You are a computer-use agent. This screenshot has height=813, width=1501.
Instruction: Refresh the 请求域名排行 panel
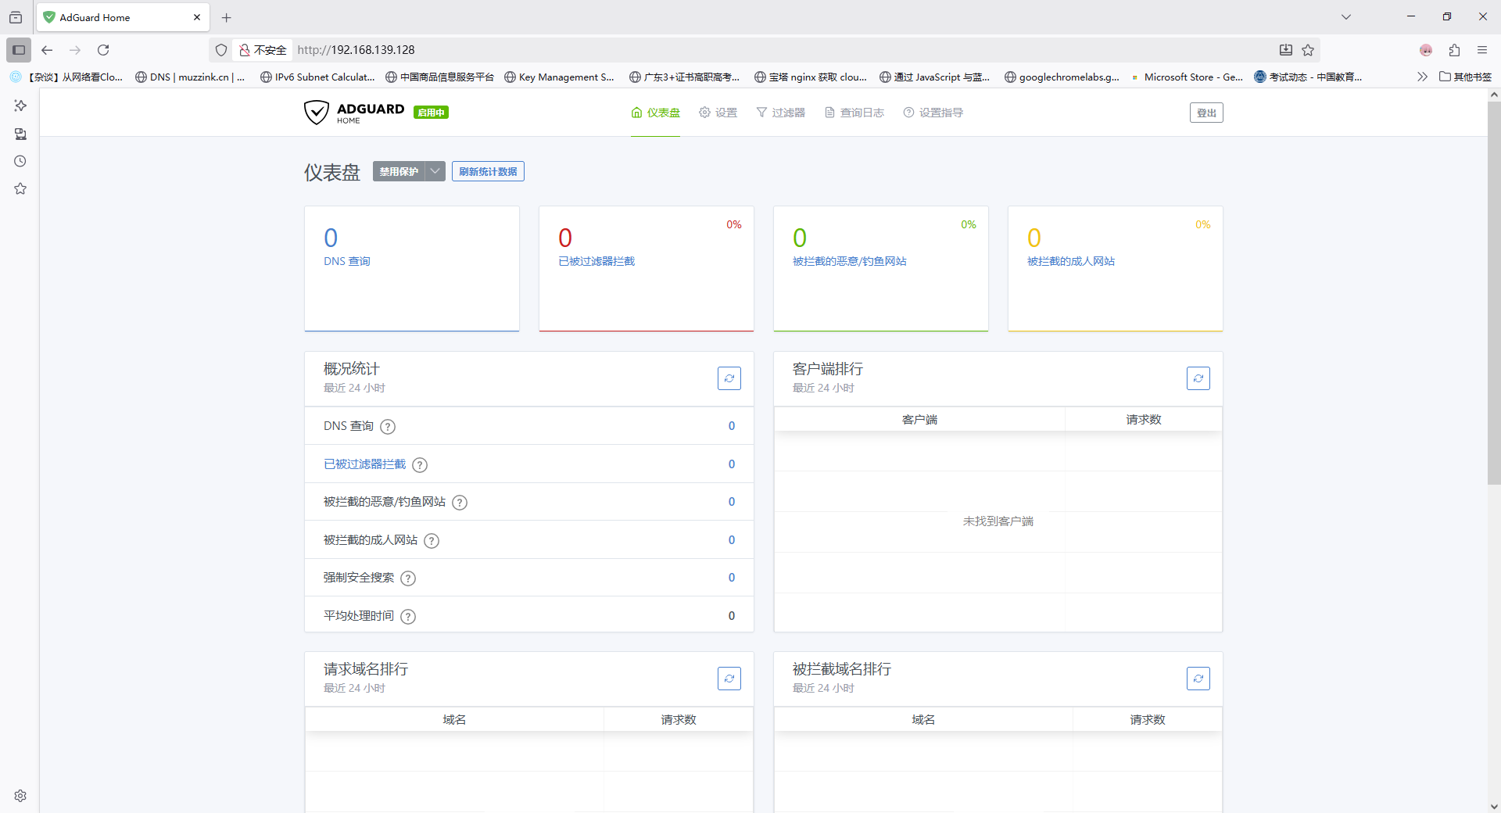729,679
